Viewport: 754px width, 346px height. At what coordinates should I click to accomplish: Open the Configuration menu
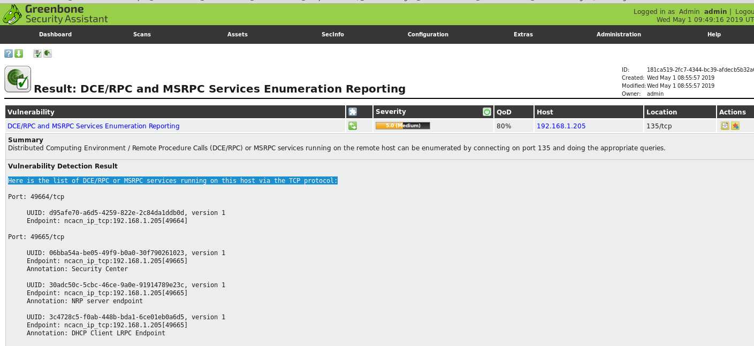(x=428, y=34)
